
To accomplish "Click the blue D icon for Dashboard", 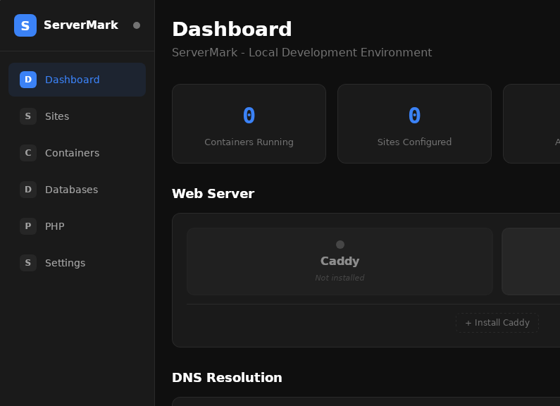I will 28,80.
